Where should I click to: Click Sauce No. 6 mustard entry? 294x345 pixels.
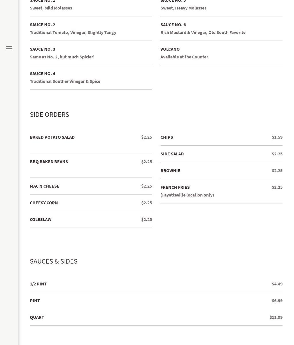[173, 25]
